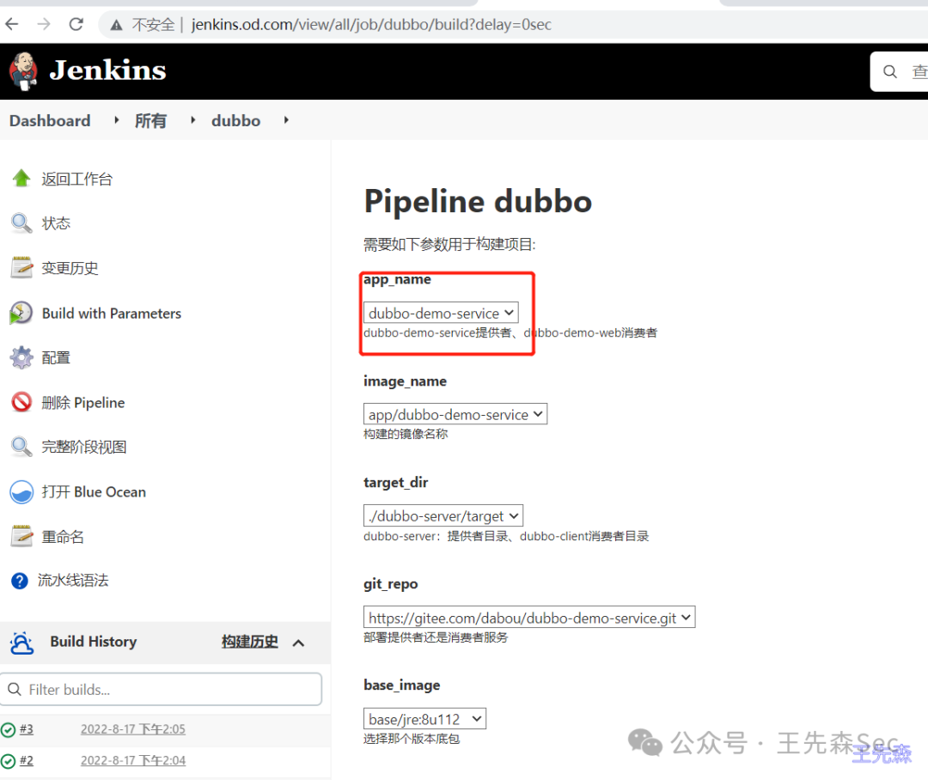Open the git_repo dropdown
Screen dimensions: 928x780
pos(529,618)
